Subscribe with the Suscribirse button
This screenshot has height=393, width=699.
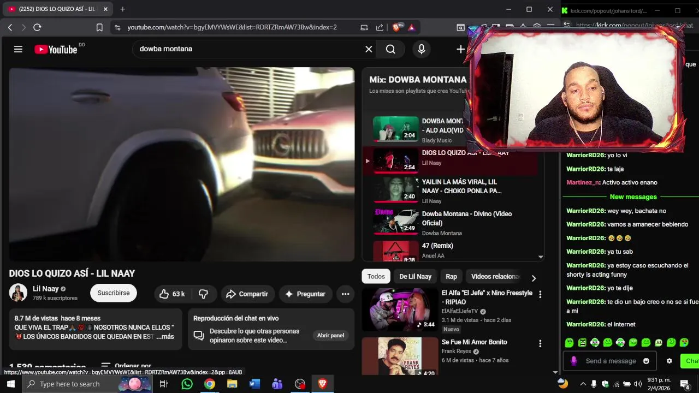pos(114,293)
